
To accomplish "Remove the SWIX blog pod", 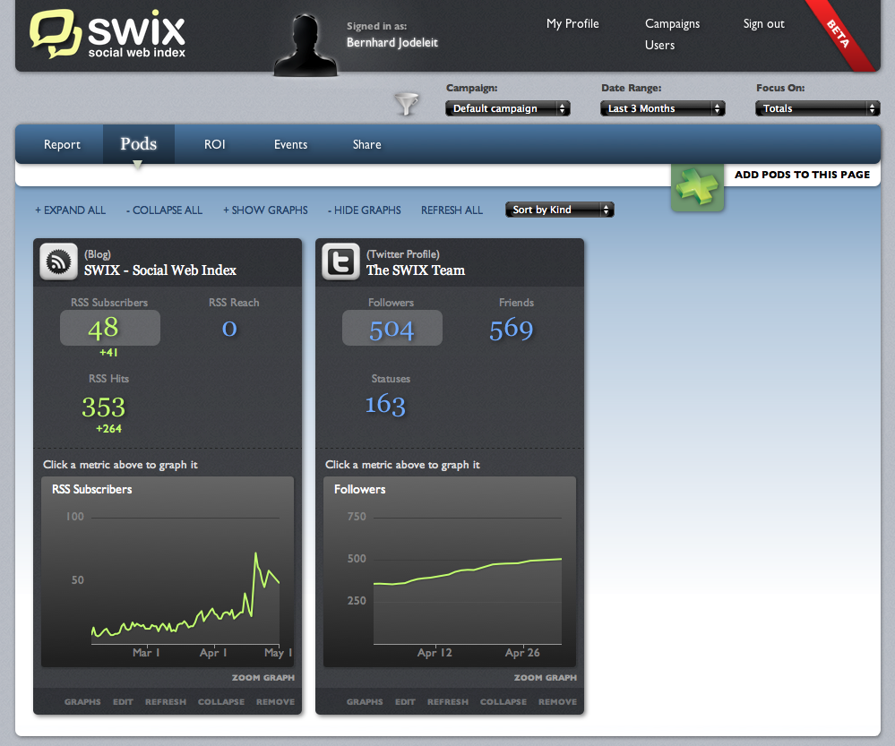I will click(x=275, y=701).
